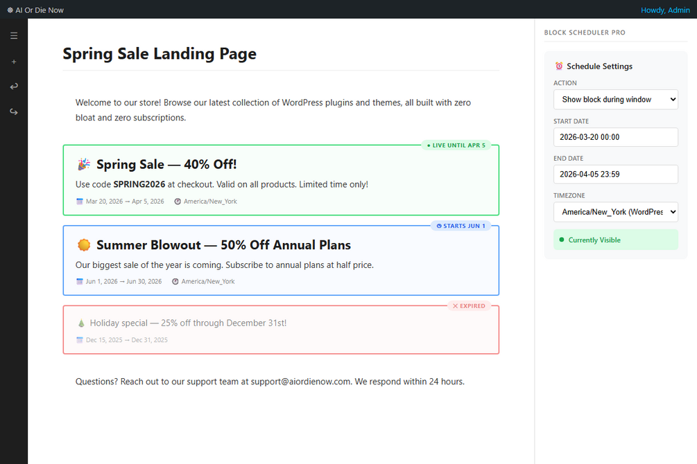
Task: Click the Spring Sale Landing Page title
Action: [x=160, y=54]
